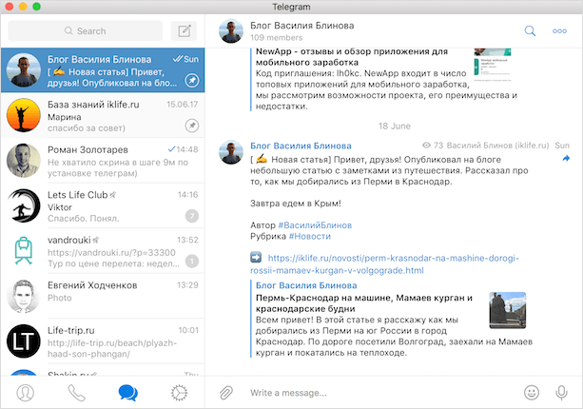The image size is (583, 409).
Task: Click the Завтра едем в Крым! text
Action: (x=296, y=204)
